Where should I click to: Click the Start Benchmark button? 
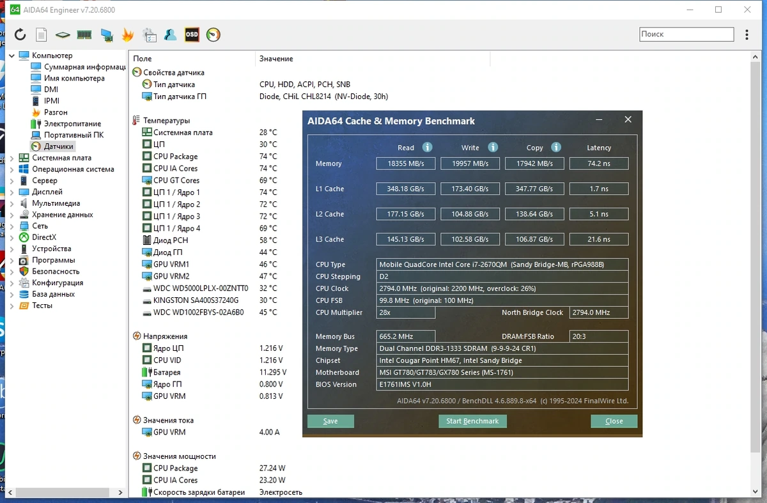click(x=472, y=421)
